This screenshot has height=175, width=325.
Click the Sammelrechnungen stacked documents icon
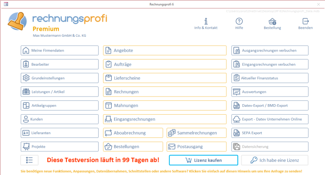pos(172,133)
